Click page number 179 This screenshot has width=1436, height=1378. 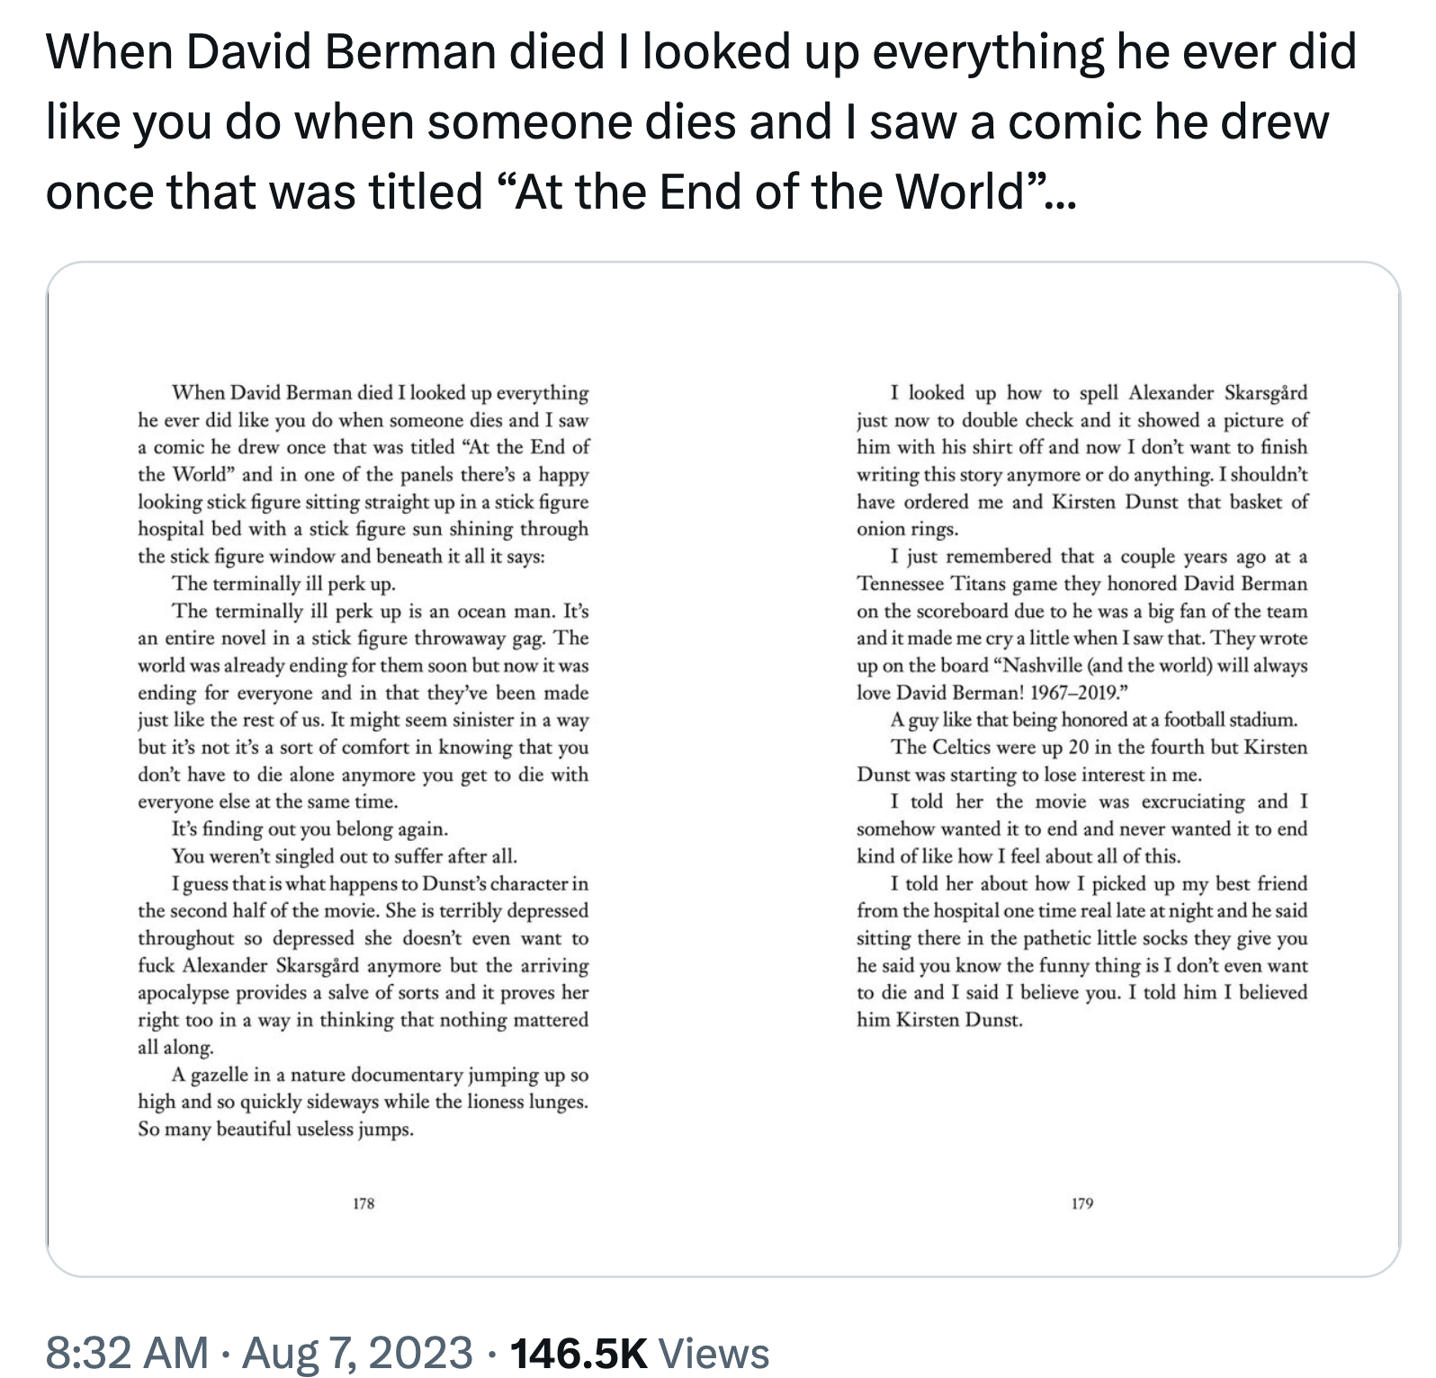(1082, 1204)
